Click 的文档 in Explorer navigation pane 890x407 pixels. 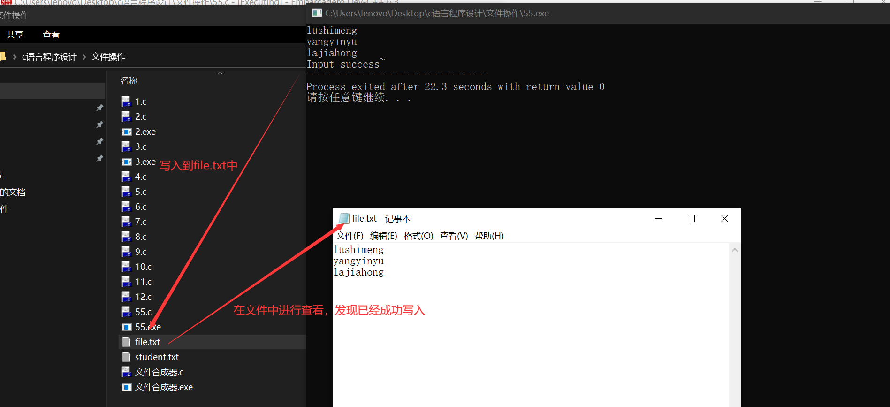pyautogui.click(x=13, y=192)
